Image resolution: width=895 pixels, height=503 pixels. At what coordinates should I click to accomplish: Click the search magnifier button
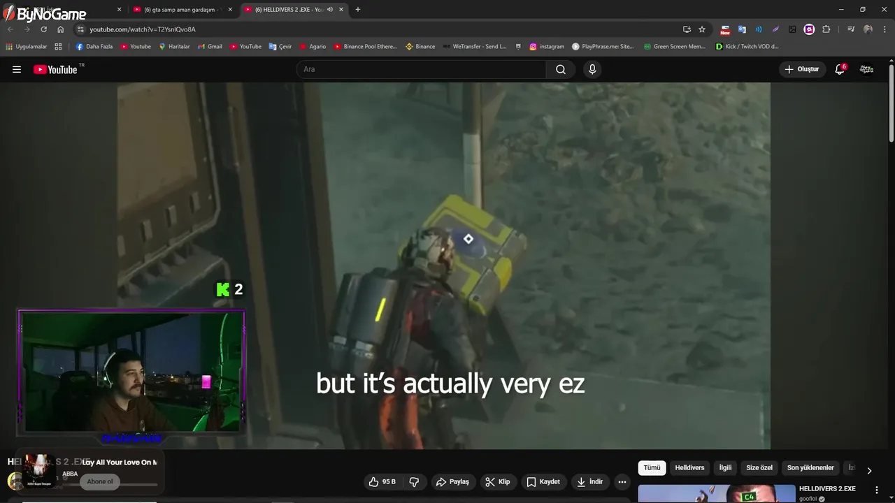click(561, 69)
